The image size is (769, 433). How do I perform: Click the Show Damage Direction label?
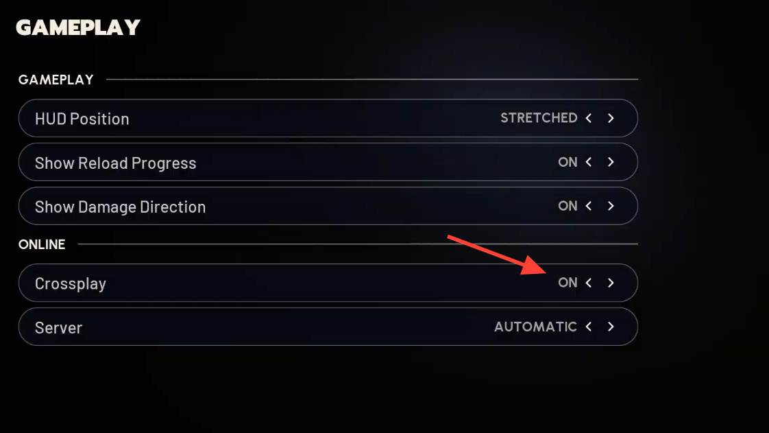tap(120, 207)
